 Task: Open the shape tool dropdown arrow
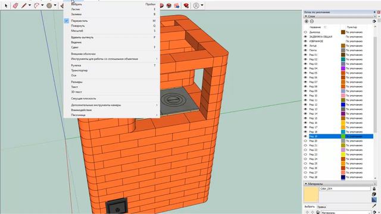point(55,5)
